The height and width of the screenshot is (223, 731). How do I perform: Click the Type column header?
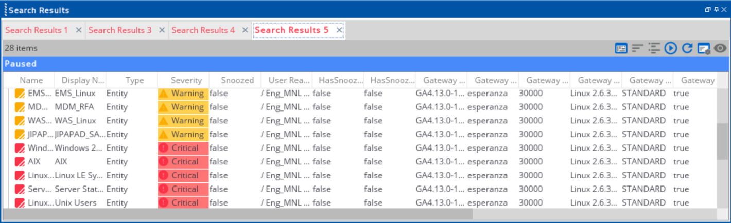[134, 80]
